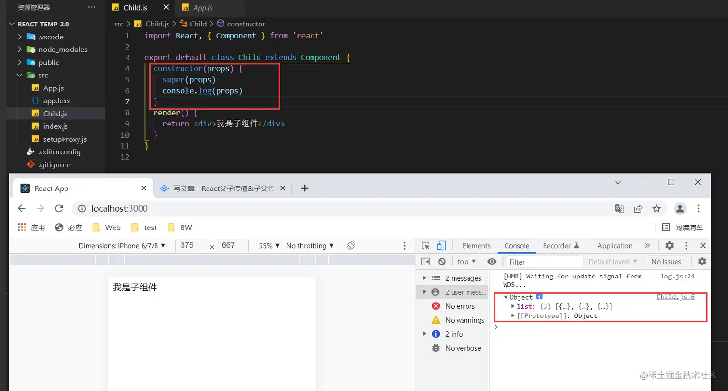Open a new browser tab
The width and height of the screenshot is (728, 391).
pos(304,188)
